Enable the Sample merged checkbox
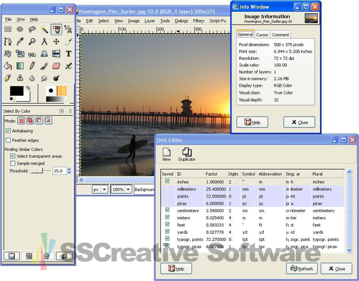Image resolution: width=359 pixels, height=281 pixels. [x=13, y=163]
